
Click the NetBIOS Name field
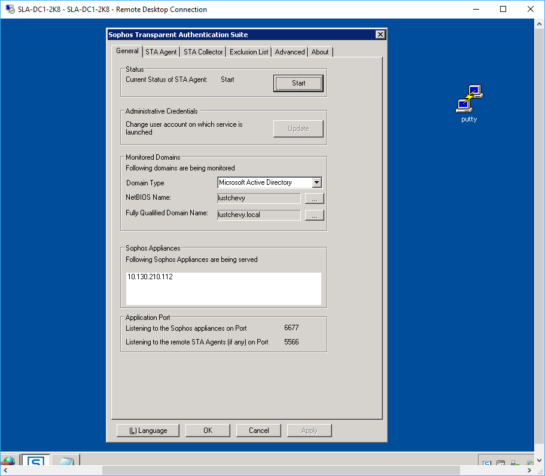point(258,198)
